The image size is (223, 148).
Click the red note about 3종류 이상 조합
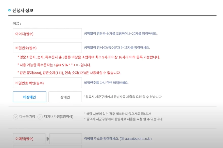(89, 57)
